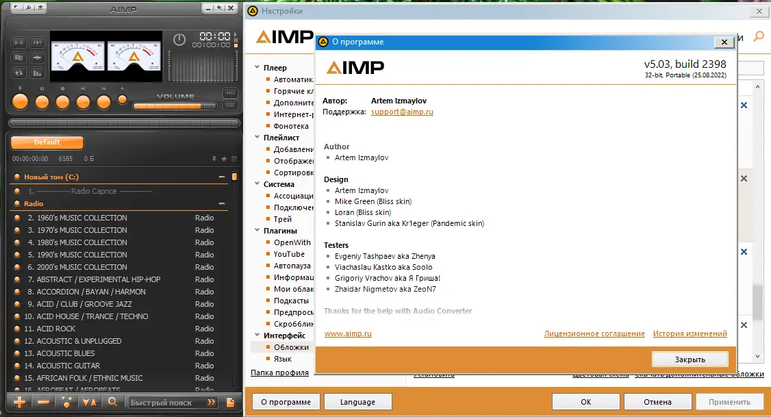Collapse the 'Новый том (C:)' playlist group
This screenshot has width=771, height=417.
pyautogui.click(x=222, y=177)
